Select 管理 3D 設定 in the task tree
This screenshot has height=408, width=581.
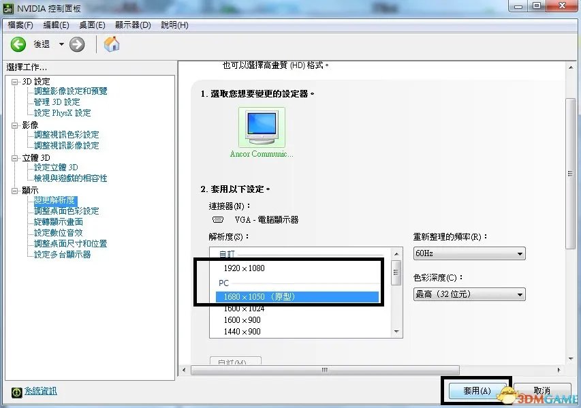tap(57, 102)
